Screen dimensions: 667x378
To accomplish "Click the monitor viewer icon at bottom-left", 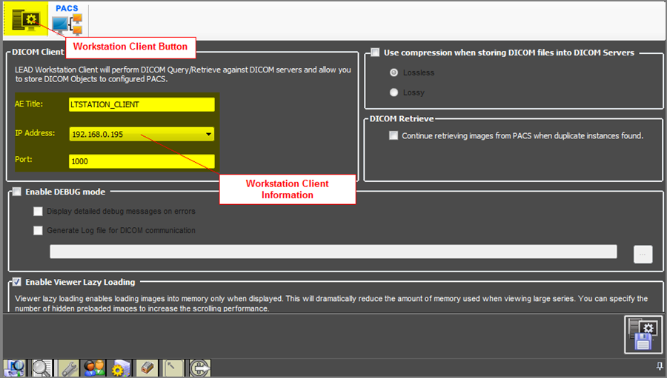I will coord(15,368).
